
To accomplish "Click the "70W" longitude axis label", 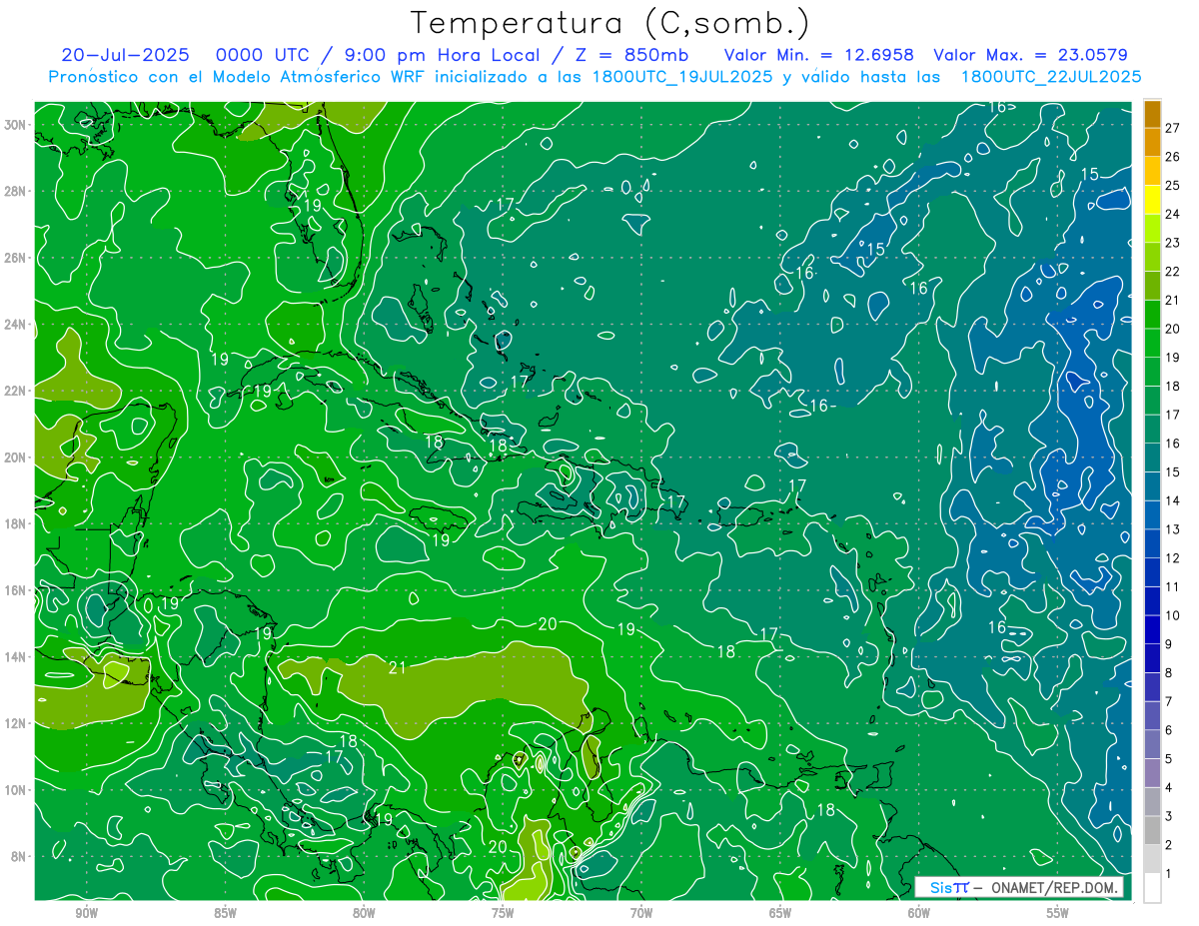I will point(641,913).
